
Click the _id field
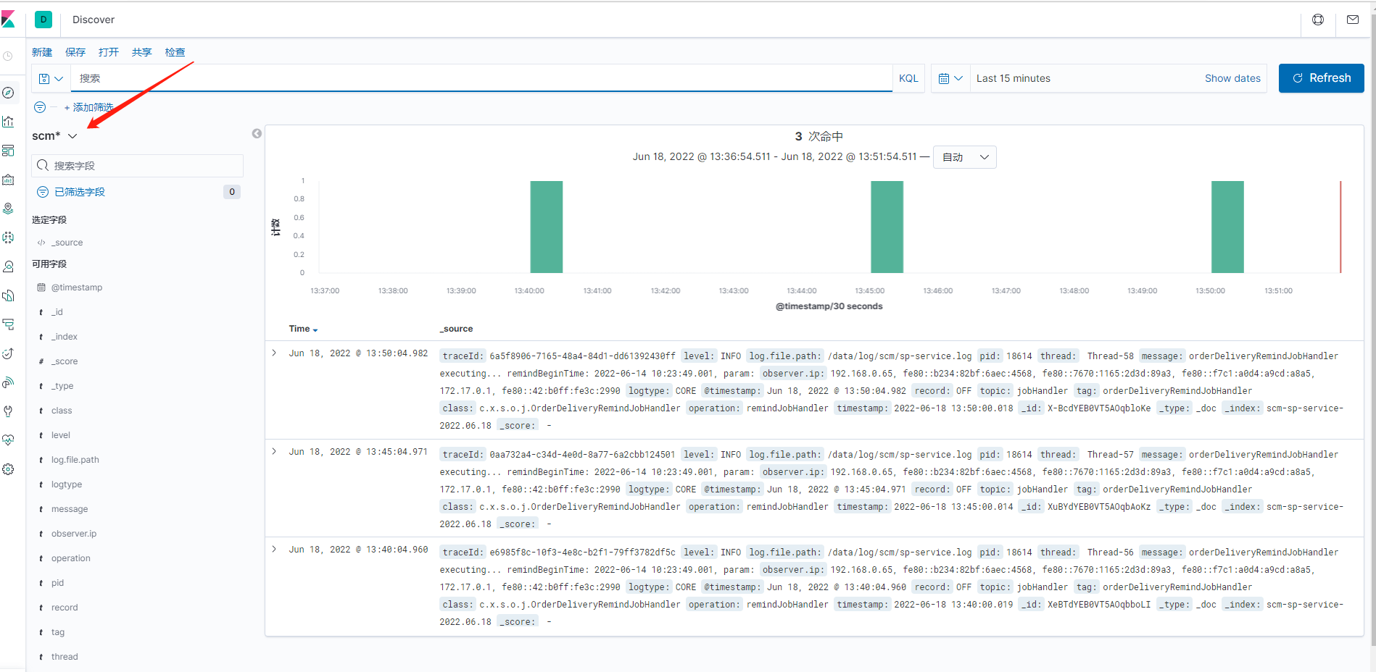click(x=57, y=312)
